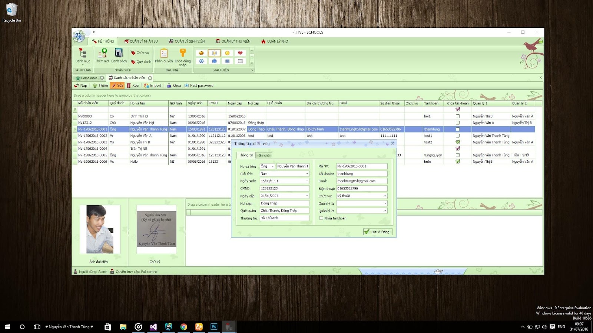Select the pumpkin theme icon
This screenshot has width=593, height=333.
(201, 53)
